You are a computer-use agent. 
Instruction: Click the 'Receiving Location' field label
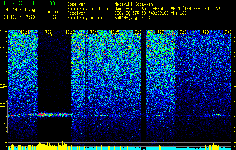[87, 9]
